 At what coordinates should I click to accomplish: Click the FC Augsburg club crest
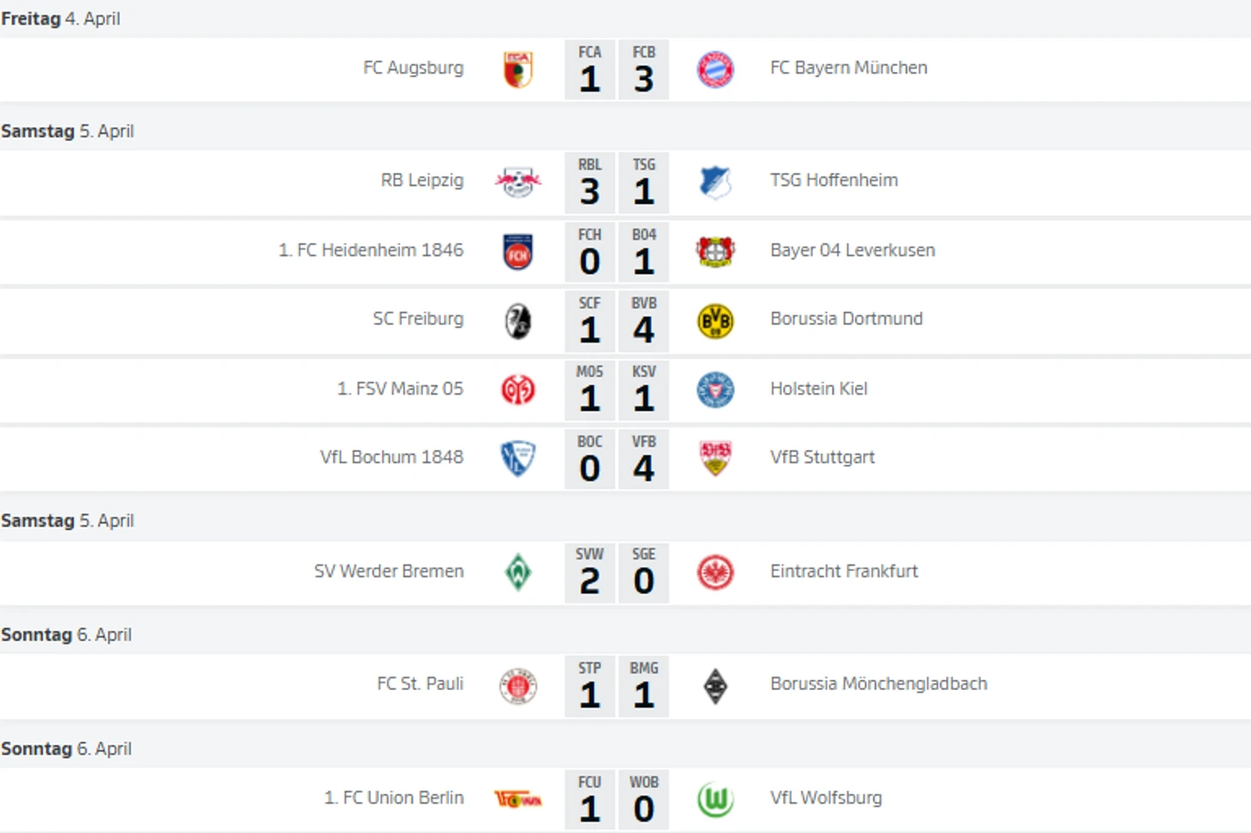518,69
